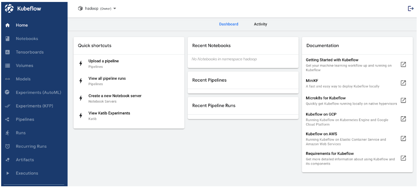Click the Recent Notebooks card heading
The image size is (419, 189).
pyautogui.click(x=211, y=45)
